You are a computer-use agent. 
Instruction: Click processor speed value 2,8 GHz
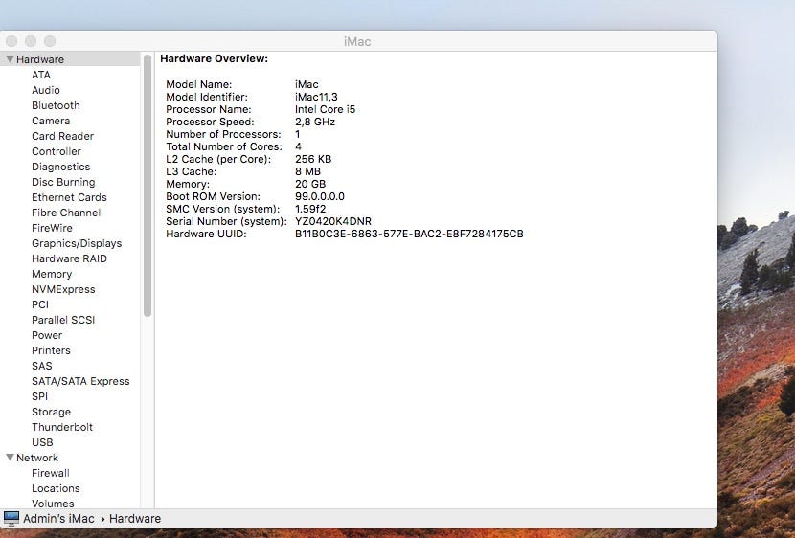coord(315,123)
